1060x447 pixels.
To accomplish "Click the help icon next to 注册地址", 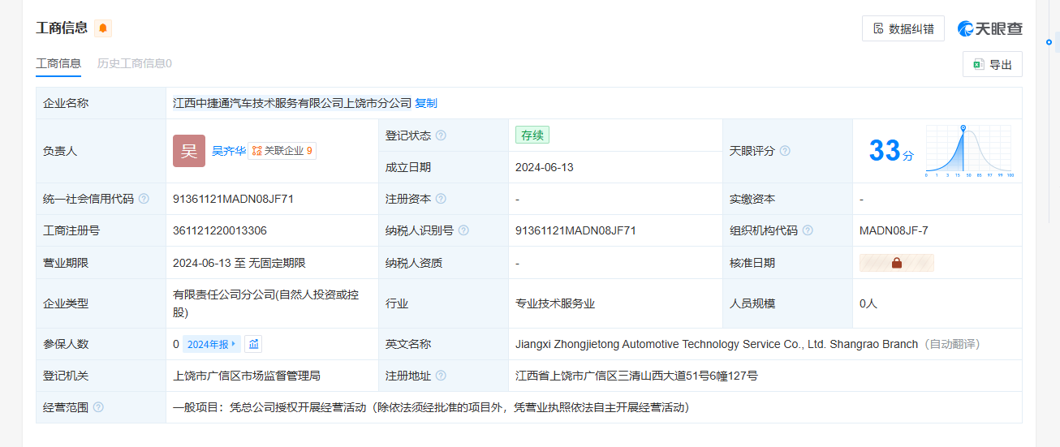I will pos(441,376).
